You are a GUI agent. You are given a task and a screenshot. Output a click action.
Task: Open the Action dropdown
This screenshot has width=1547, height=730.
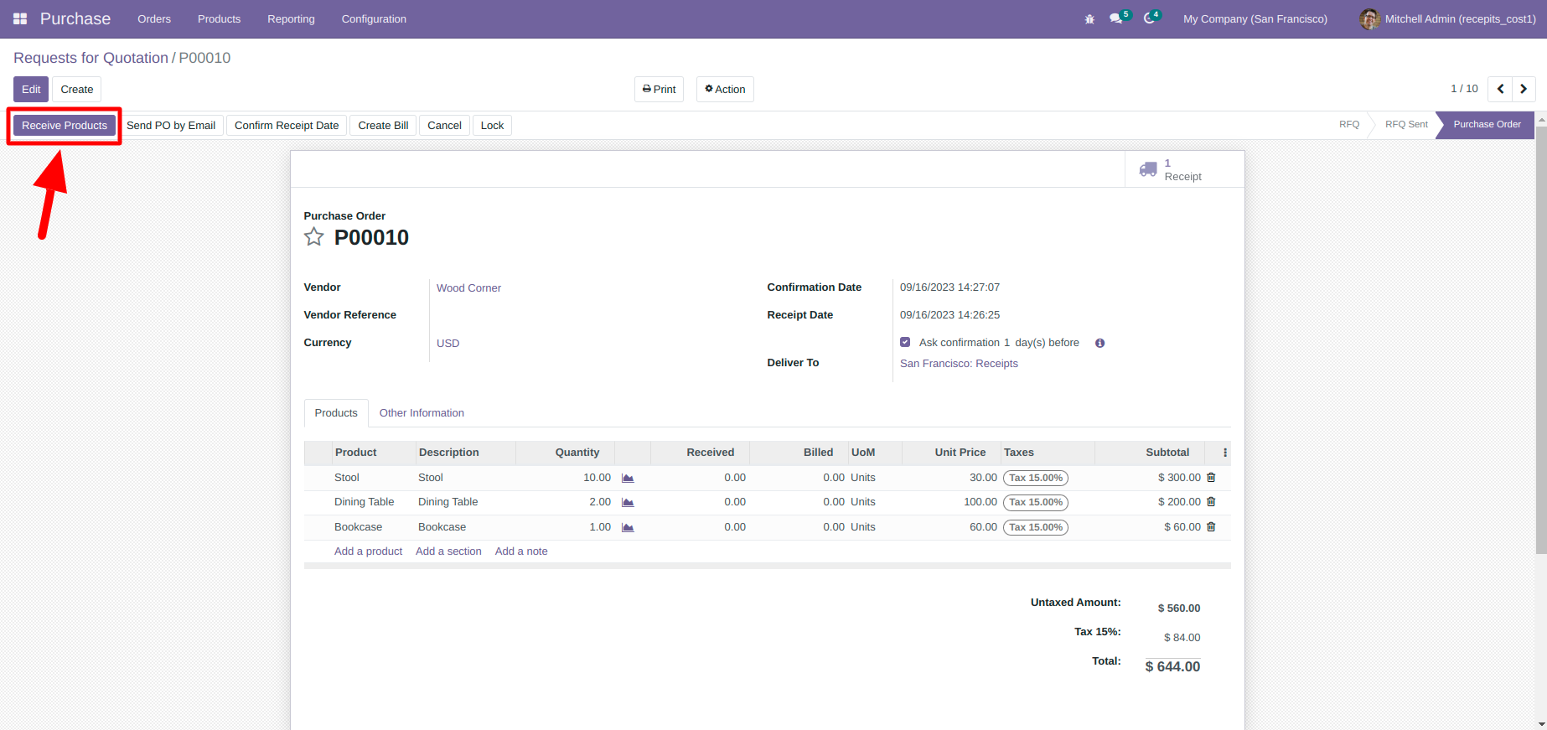725,89
